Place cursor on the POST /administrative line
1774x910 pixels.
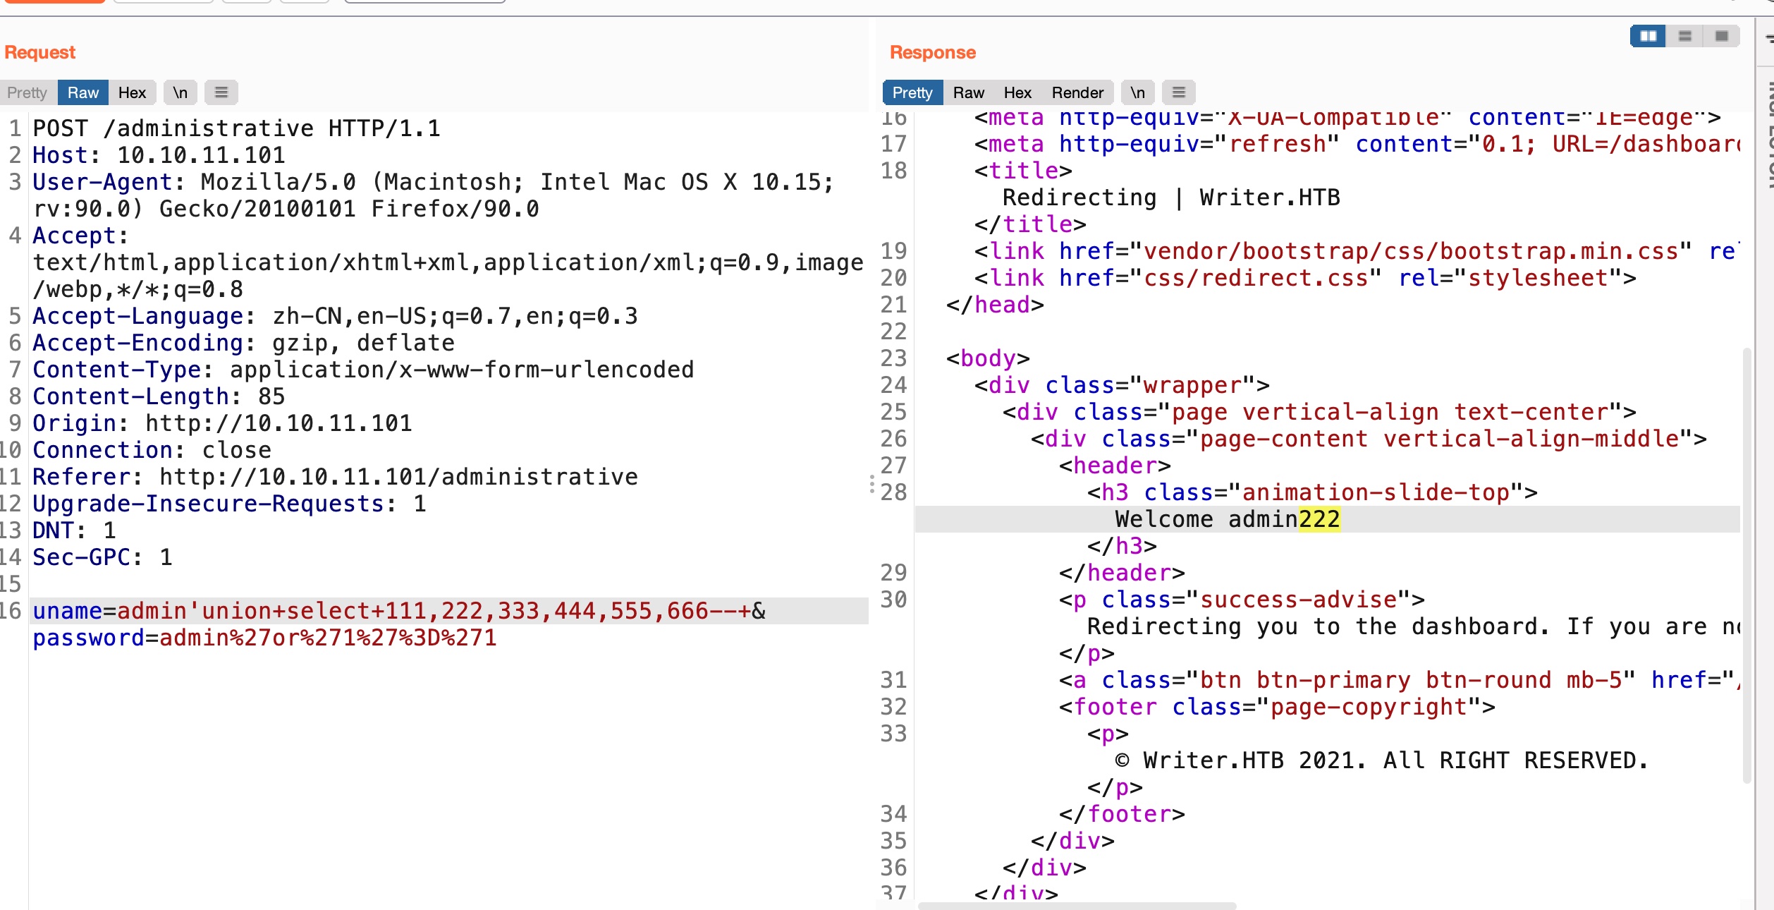tap(236, 128)
